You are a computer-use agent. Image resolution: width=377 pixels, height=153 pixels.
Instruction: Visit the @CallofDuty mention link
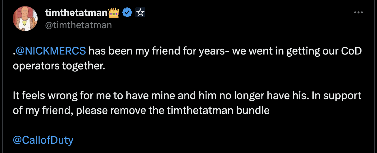tap(43, 140)
